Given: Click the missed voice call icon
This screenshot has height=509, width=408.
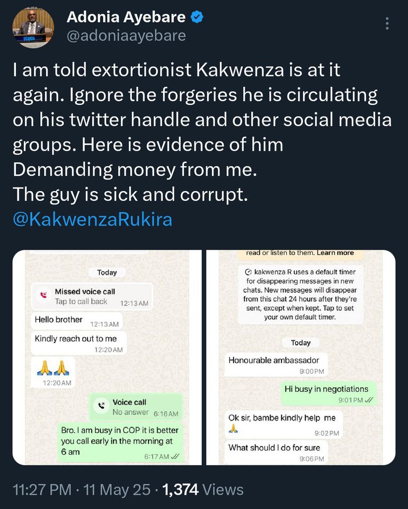Looking at the screenshot, I should (43, 297).
